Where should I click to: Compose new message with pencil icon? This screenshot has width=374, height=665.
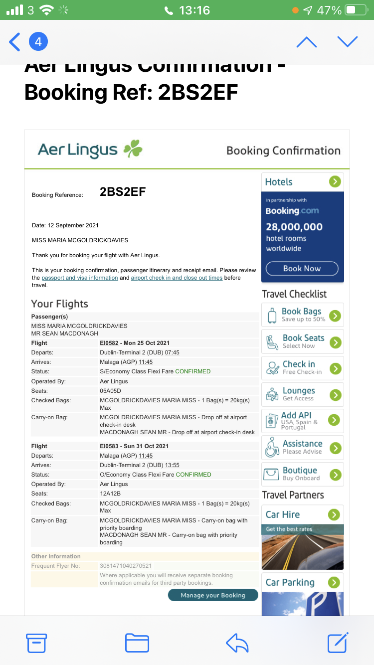(338, 643)
